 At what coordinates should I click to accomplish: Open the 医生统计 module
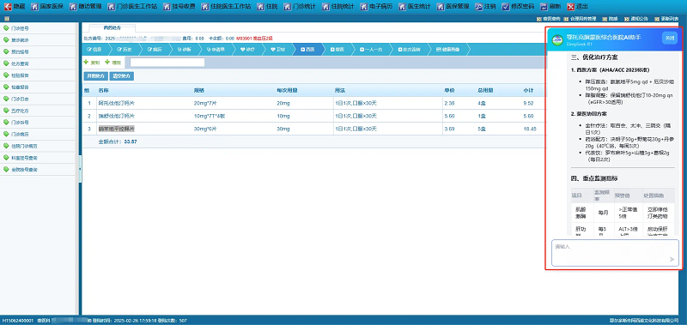[415, 7]
